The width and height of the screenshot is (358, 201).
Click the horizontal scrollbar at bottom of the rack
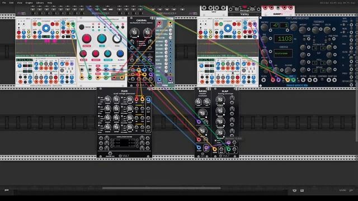point(161,188)
